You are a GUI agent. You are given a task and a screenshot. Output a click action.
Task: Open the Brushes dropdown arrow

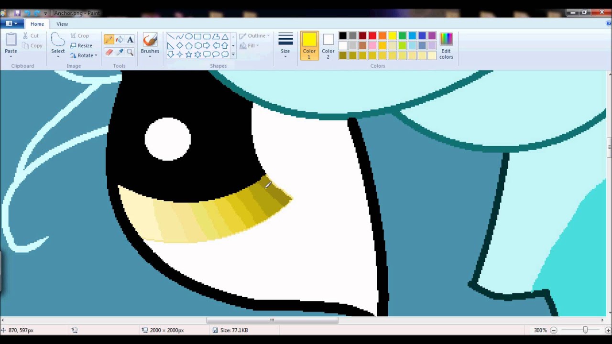click(150, 57)
